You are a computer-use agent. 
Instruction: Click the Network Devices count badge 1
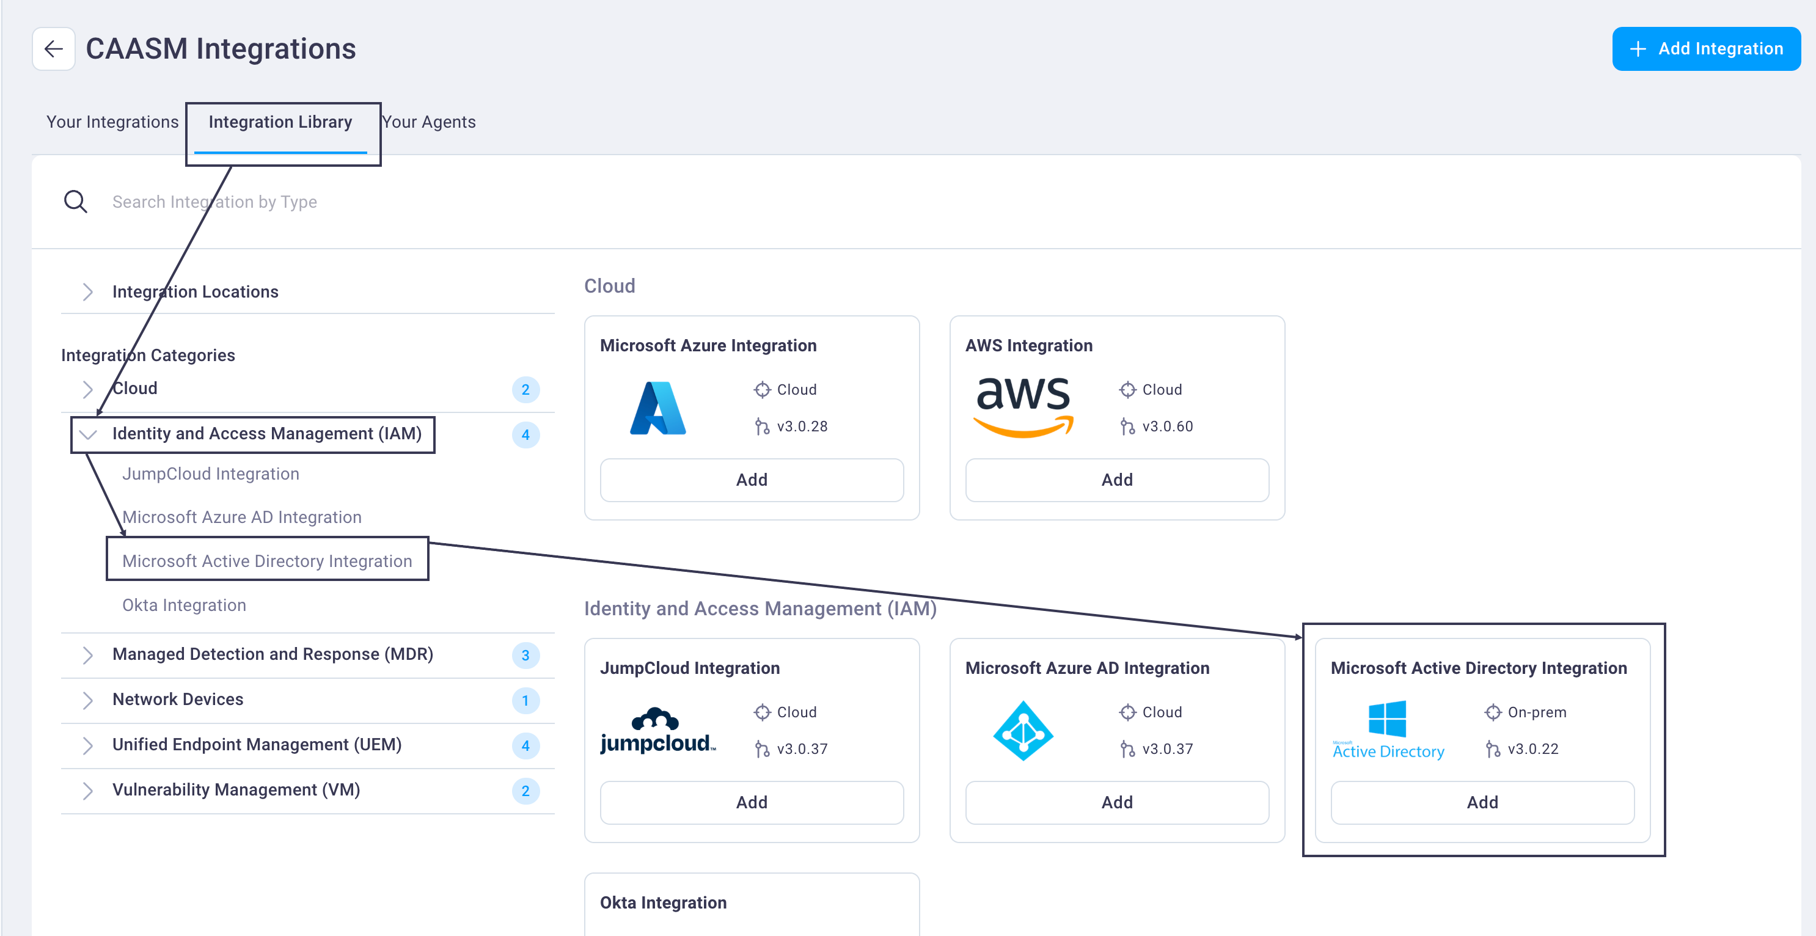tap(525, 701)
